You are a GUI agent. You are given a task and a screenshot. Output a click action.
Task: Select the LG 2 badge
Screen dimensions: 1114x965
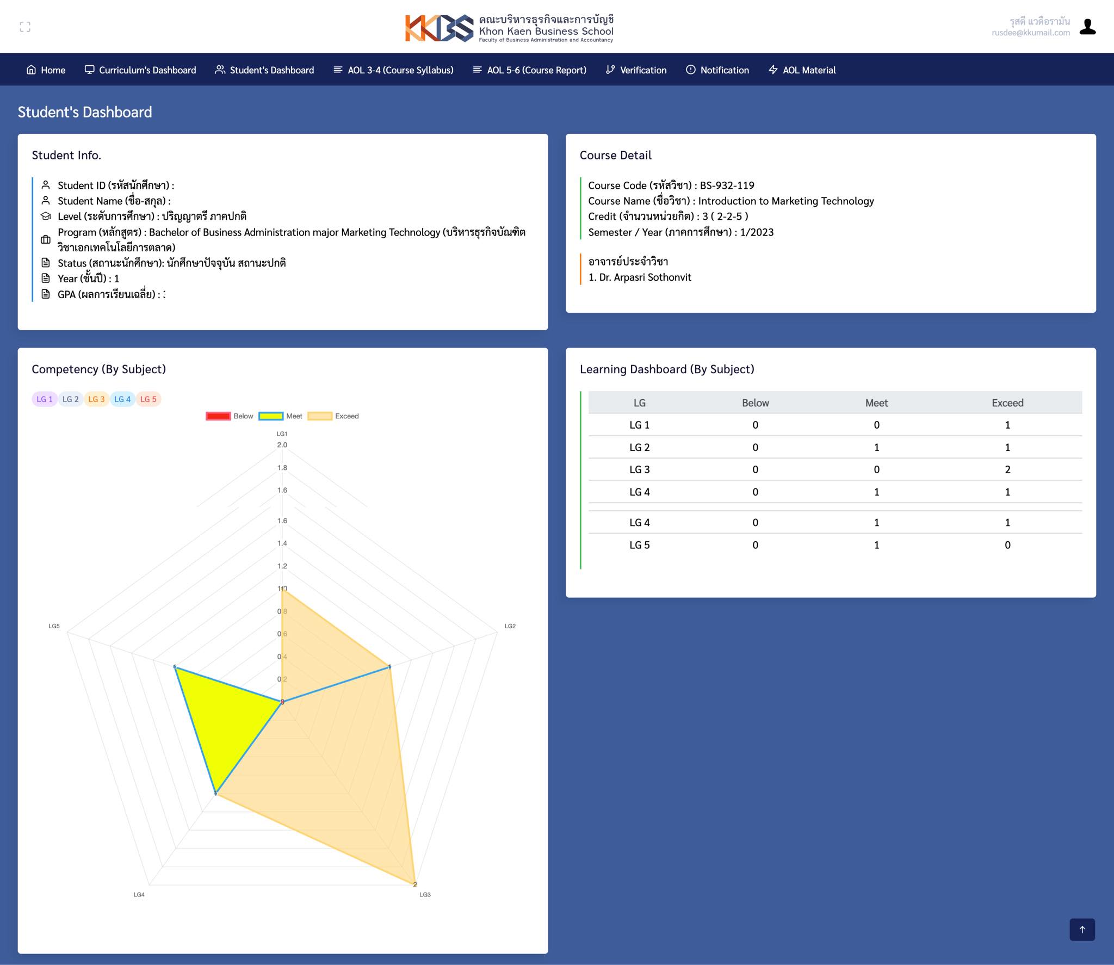(71, 399)
